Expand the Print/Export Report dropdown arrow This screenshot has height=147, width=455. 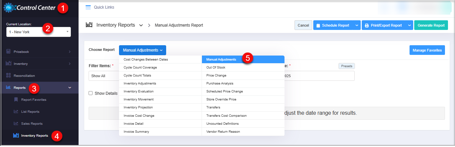(x=410, y=25)
